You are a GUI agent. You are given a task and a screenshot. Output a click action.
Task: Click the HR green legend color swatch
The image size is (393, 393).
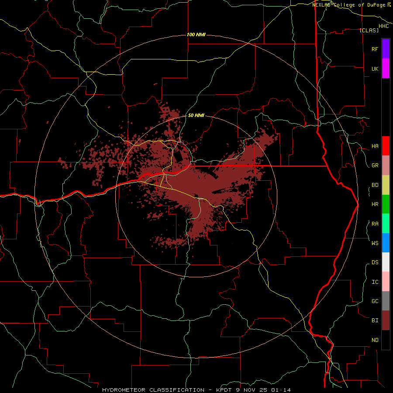coord(386,204)
